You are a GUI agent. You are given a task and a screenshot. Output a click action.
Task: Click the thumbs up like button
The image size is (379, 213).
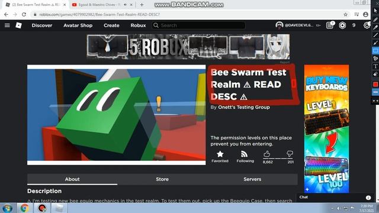pyautogui.click(x=267, y=154)
